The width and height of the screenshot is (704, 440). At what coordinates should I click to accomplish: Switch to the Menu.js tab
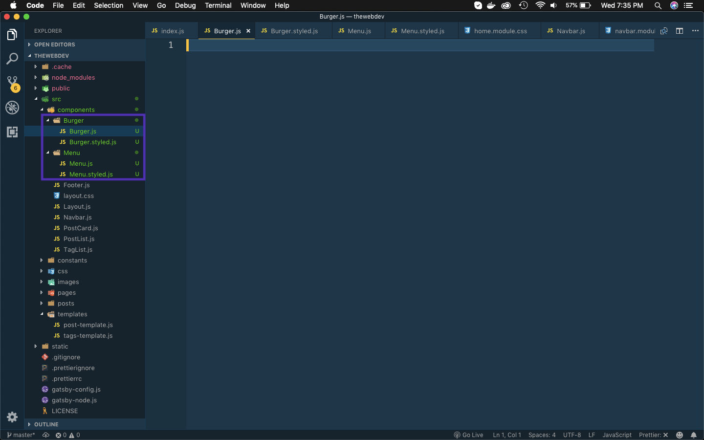(x=358, y=31)
